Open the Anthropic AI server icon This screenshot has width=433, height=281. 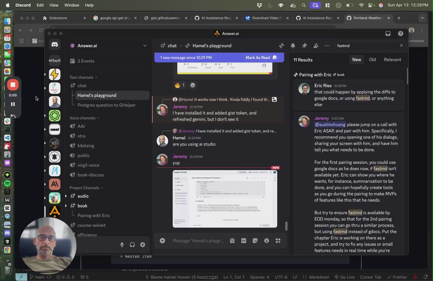click(55, 184)
